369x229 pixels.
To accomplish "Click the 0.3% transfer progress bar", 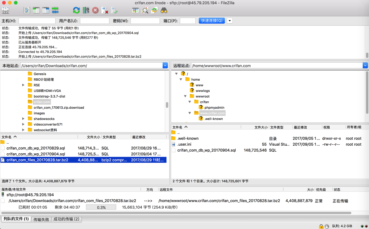I will pyautogui.click(x=101, y=207).
